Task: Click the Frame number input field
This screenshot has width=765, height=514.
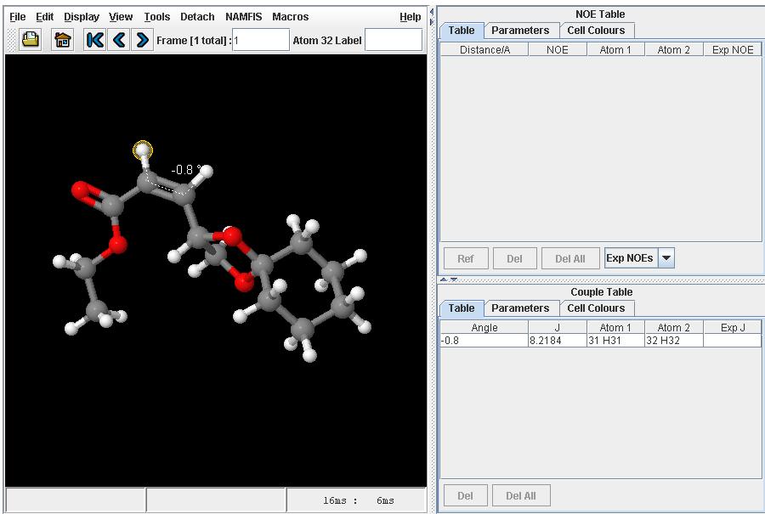Action: pyautogui.click(x=261, y=40)
